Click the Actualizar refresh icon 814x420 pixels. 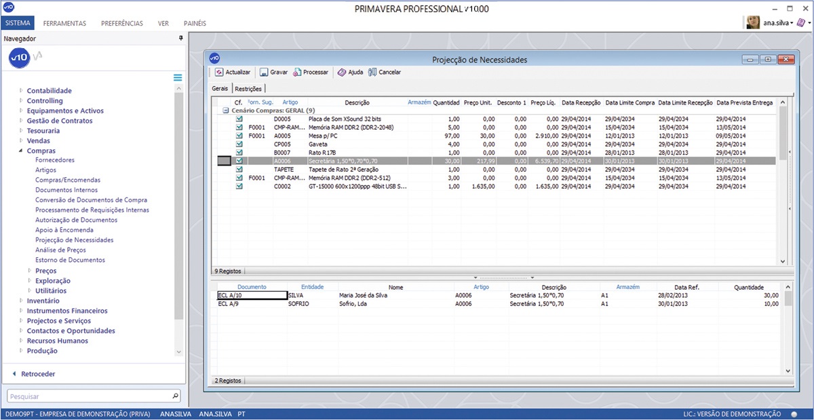(x=219, y=72)
